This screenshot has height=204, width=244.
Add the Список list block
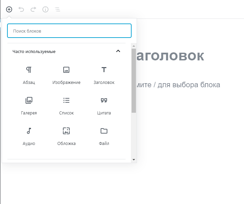pos(66,106)
